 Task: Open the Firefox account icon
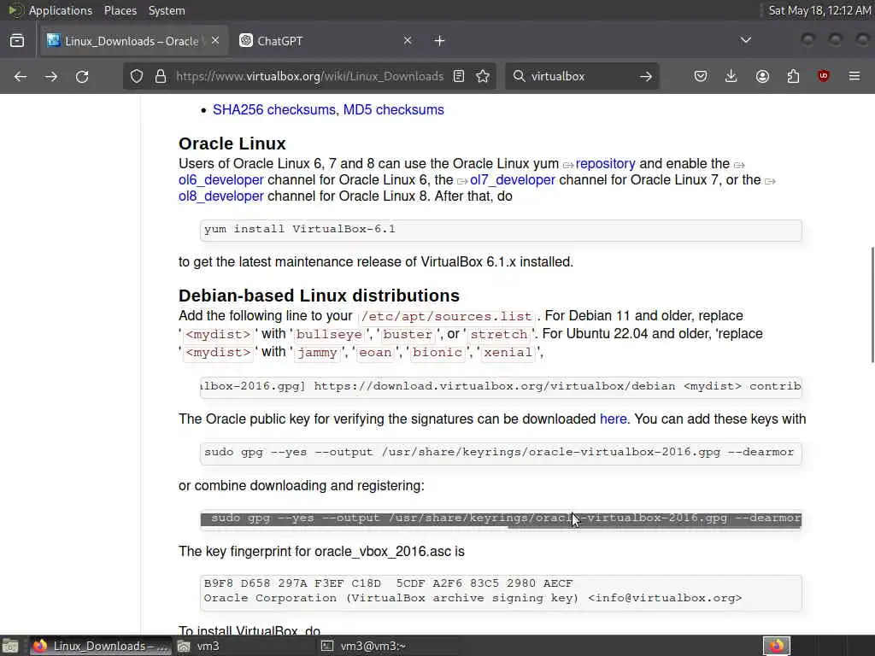click(x=762, y=76)
